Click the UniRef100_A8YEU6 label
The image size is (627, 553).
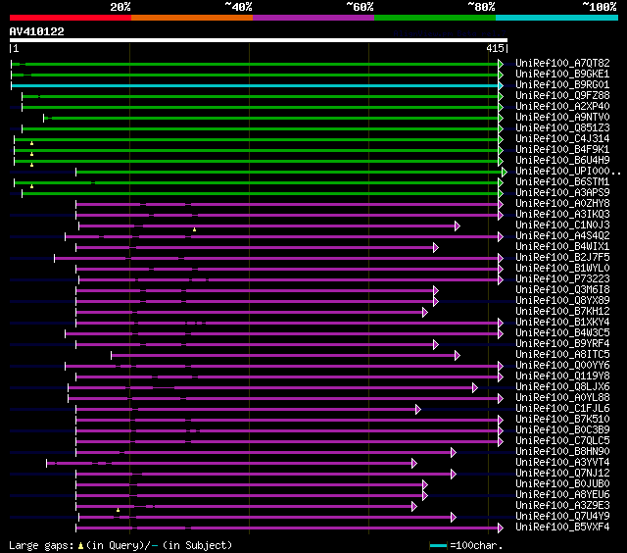click(562, 495)
